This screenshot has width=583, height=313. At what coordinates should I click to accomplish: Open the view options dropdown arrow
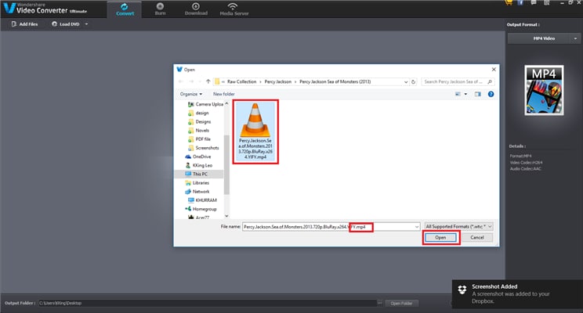(x=465, y=94)
